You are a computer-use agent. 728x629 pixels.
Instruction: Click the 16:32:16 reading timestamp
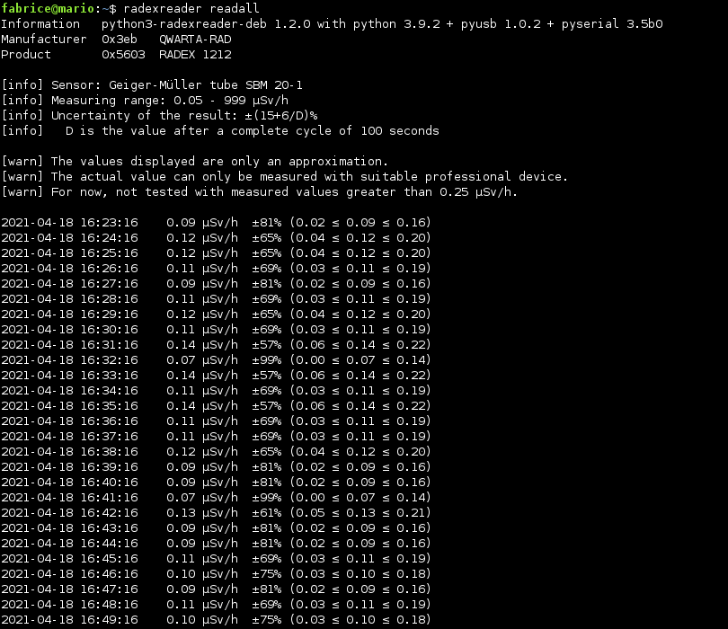[x=109, y=359]
